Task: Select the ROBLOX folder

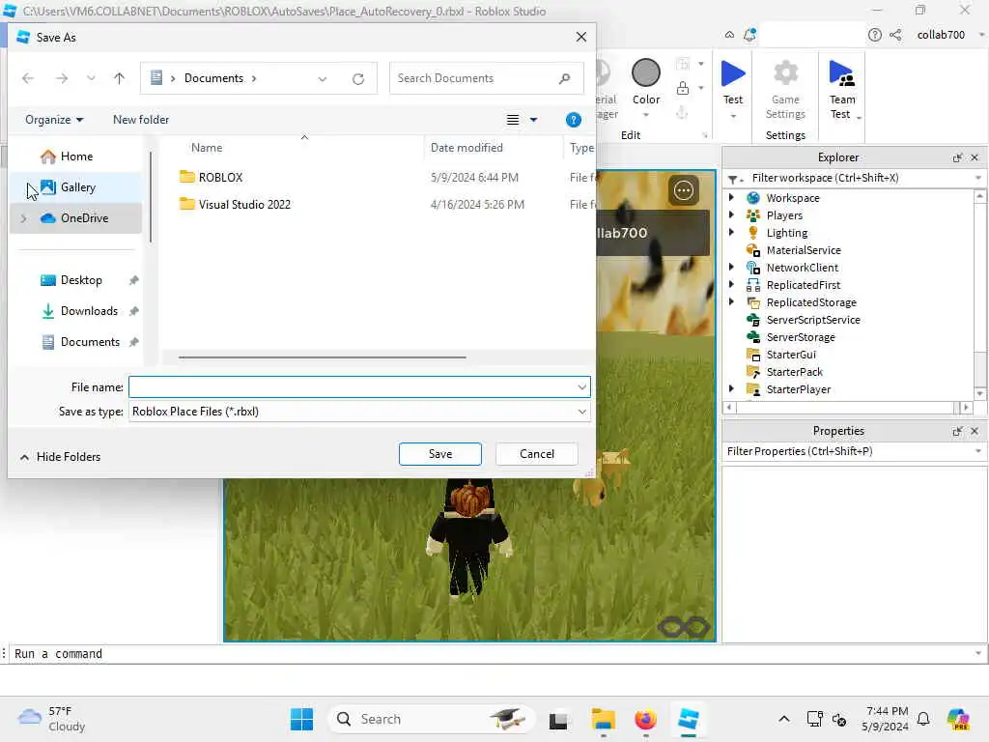Action: point(220,178)
